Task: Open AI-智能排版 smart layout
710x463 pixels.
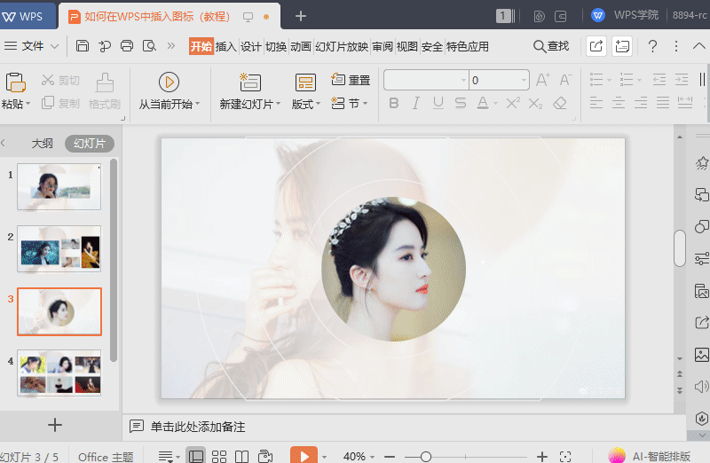Action: click(x=651, y=456)
